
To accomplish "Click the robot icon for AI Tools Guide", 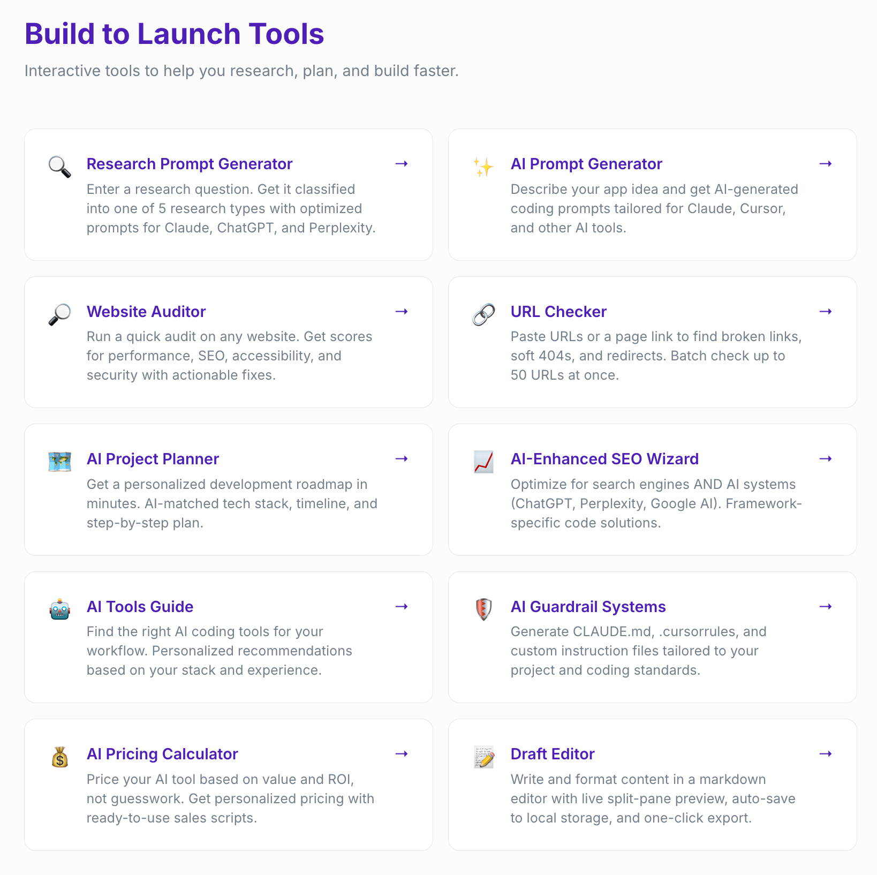I will point(59,609).
